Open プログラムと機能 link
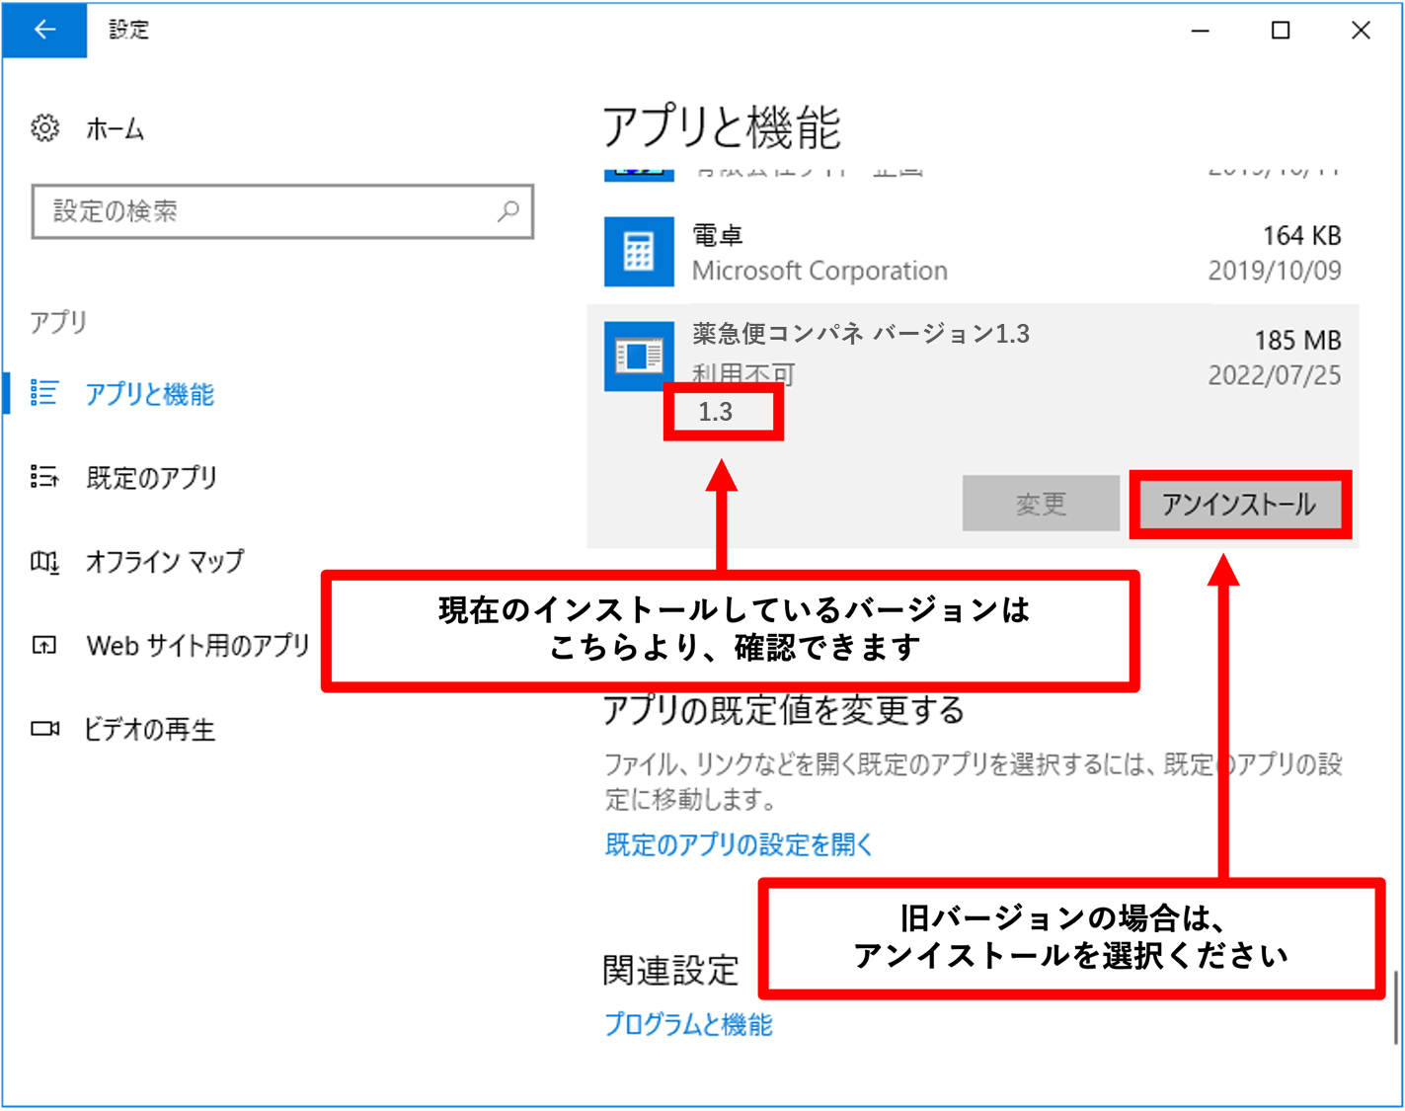Viewport: 1405px width, 1111px height. [688, 1024]
